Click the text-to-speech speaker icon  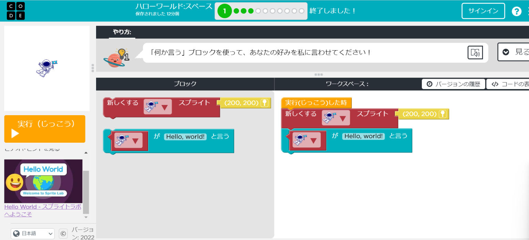(x=475, y=53)
